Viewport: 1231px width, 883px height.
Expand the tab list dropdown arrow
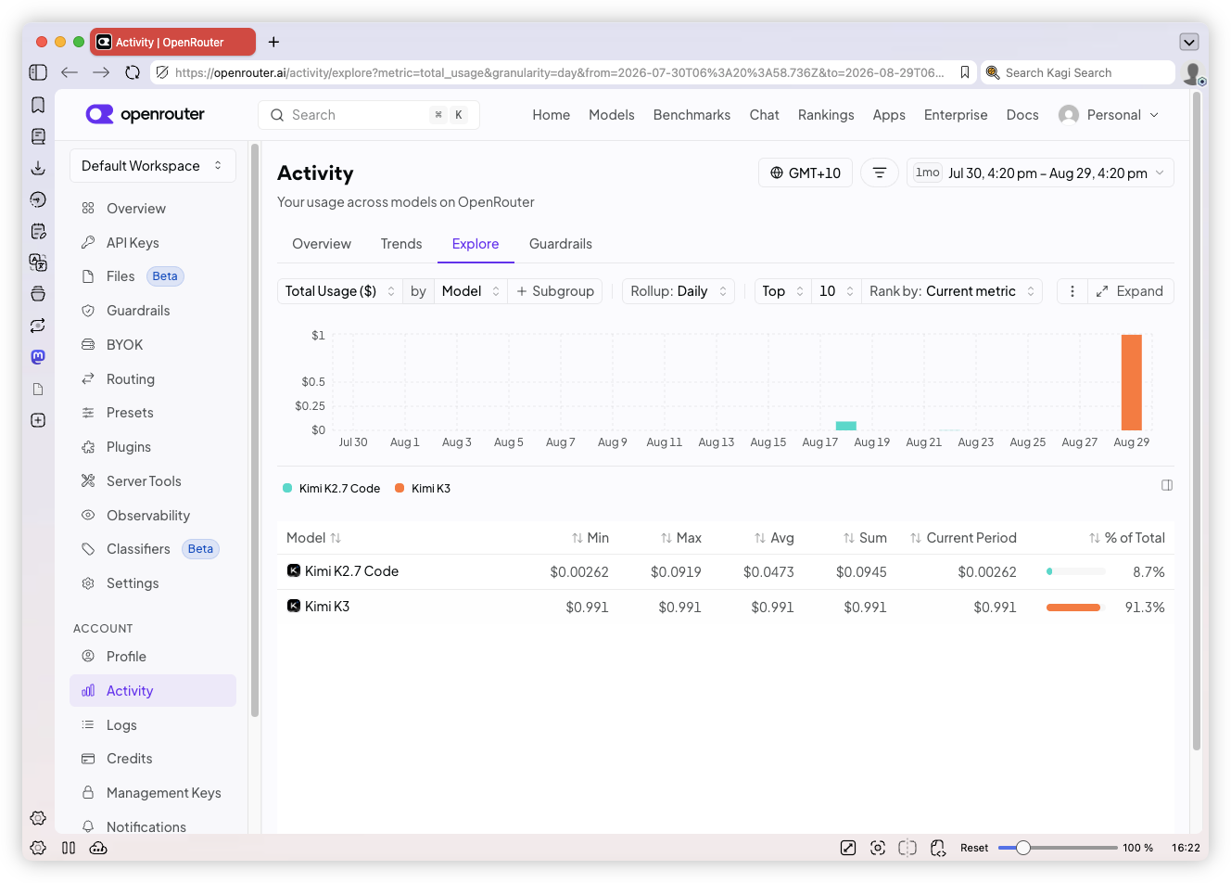1189,42
